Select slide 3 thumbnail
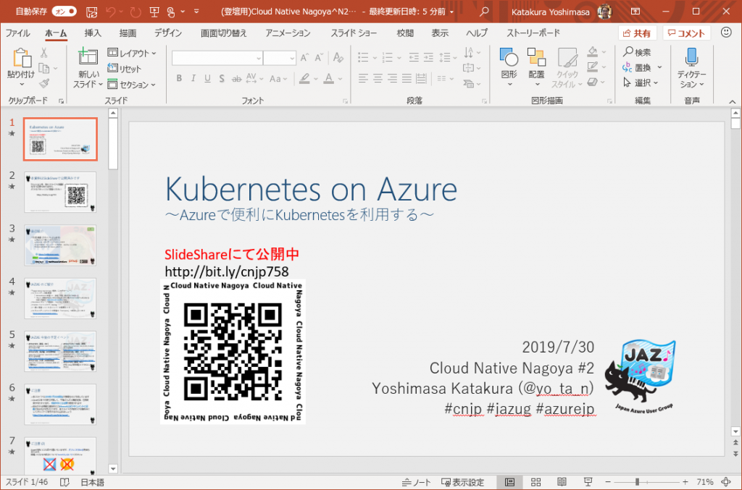Image resolution: width=742 pixels, height=490 pixels. (60, 245)
